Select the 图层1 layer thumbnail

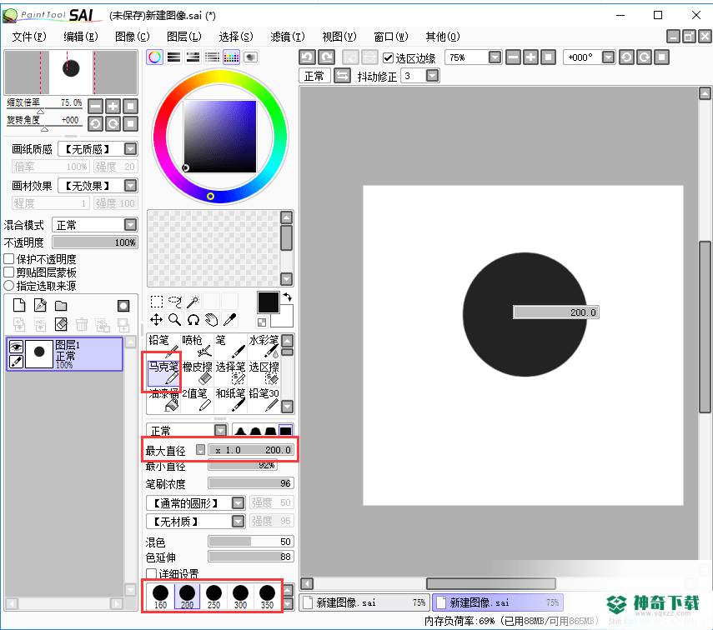39,354
